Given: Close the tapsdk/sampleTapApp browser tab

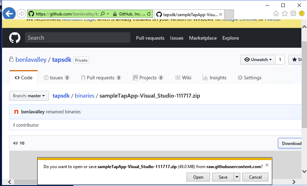Looking at the screenshot, I should pyautogui.click(x=221, y=14).
